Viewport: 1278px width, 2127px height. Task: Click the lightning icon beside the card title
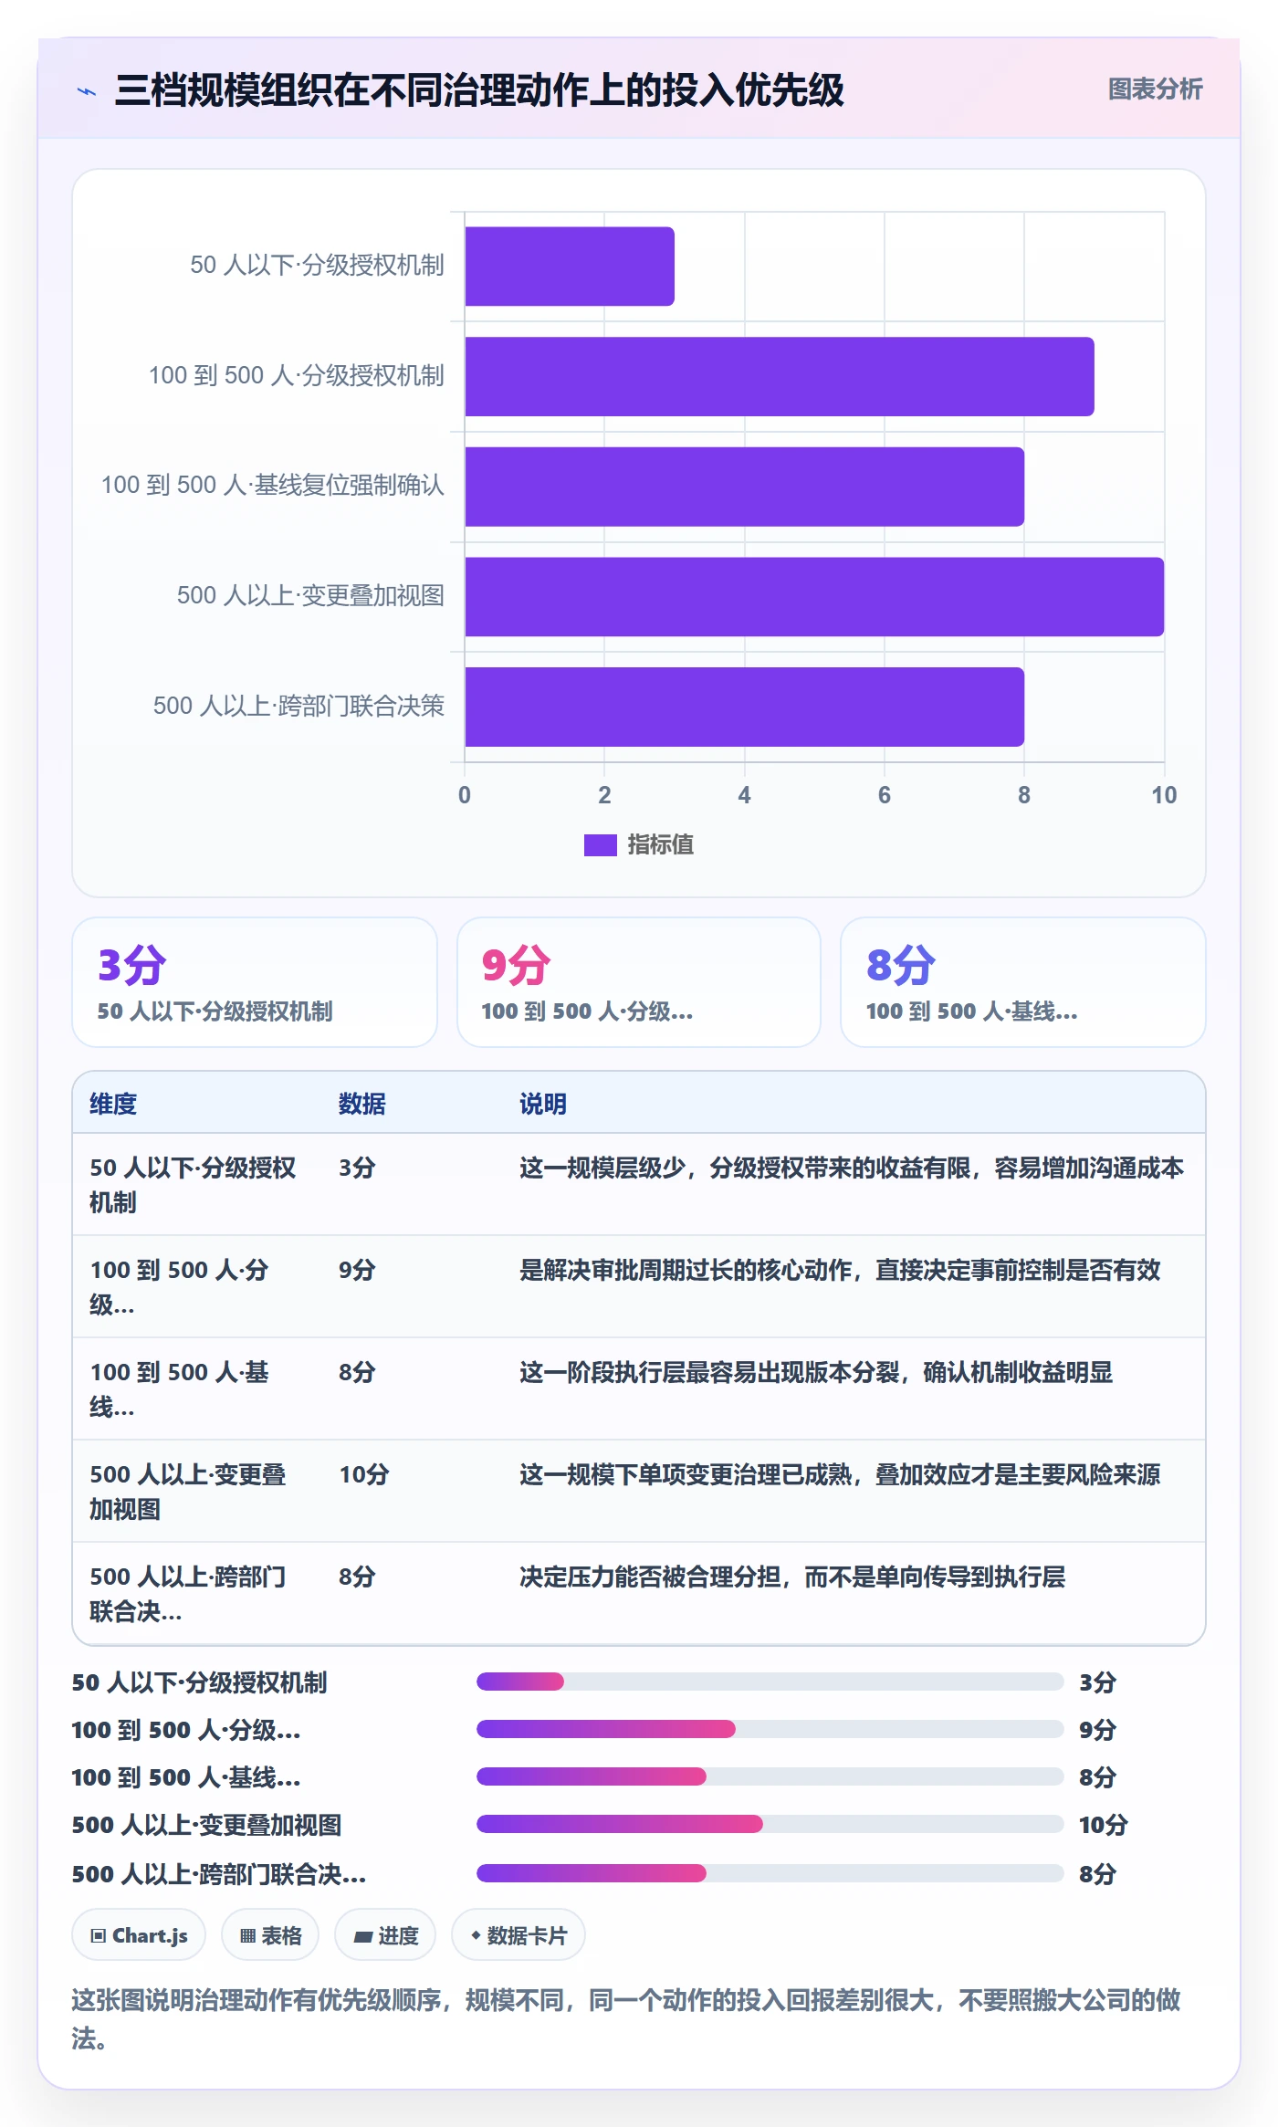[x=87, y=91]
